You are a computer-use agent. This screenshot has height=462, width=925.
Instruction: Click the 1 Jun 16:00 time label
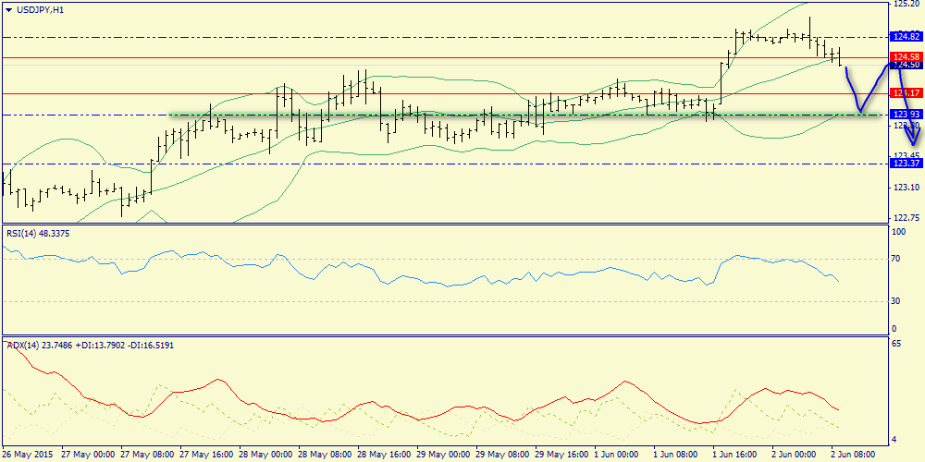[737, 455]
